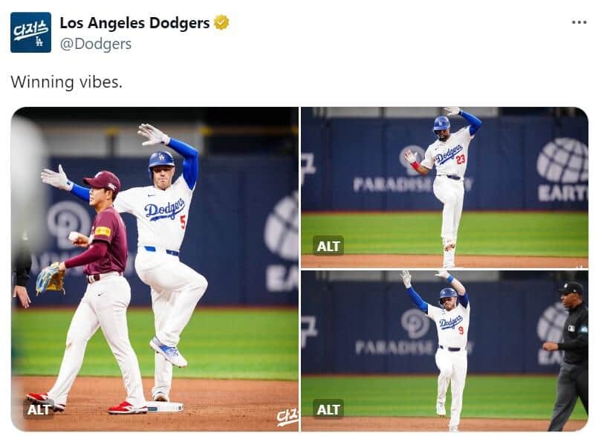This screenshot has height=436, width=601.
Task: Open the @Dodgers handle link
Action: 95,44
